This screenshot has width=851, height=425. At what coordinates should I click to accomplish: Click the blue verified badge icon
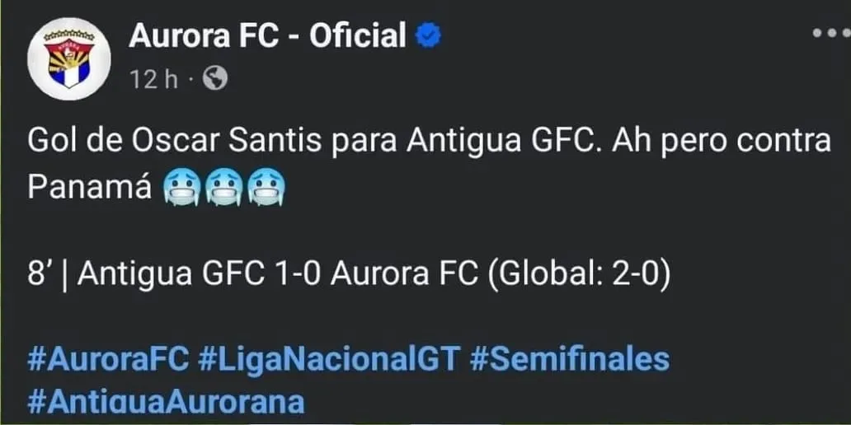click(x=428, y=35)
